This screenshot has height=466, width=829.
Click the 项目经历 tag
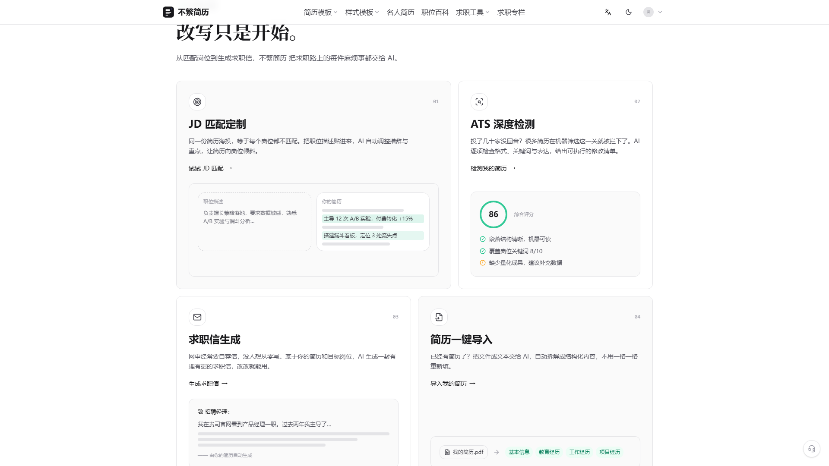click(x=610, y=452)
